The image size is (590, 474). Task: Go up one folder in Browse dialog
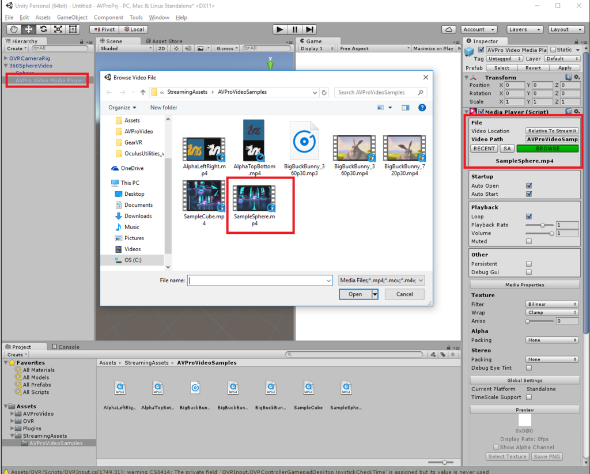(143, 92)
